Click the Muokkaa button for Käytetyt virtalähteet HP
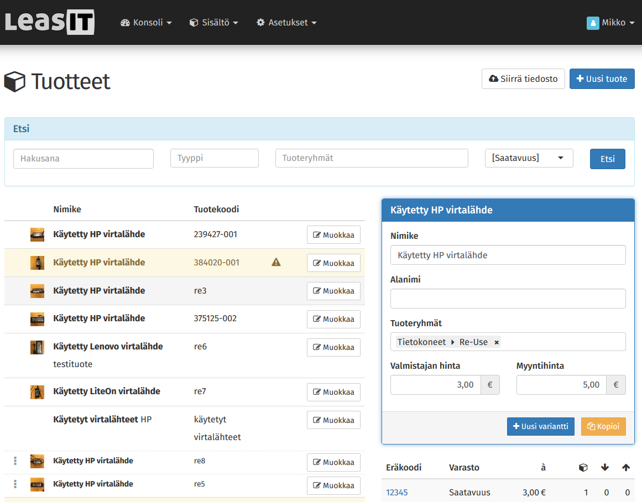Viewport: 642px width, 502px height. pos(333,420)
